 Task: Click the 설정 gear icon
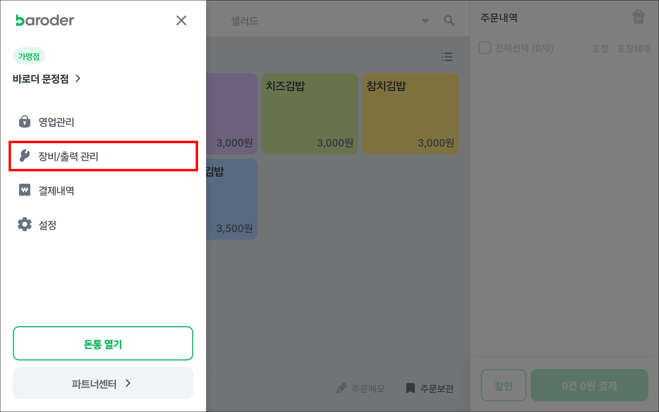tap(24, 225)
